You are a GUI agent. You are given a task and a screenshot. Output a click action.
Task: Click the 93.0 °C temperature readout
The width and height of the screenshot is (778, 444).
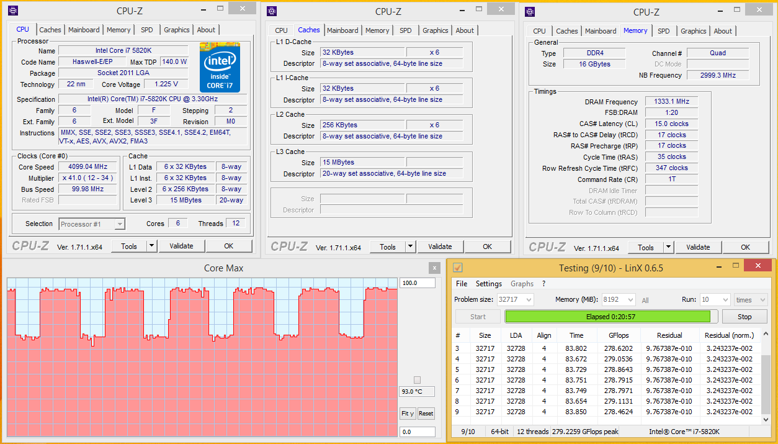417,392
